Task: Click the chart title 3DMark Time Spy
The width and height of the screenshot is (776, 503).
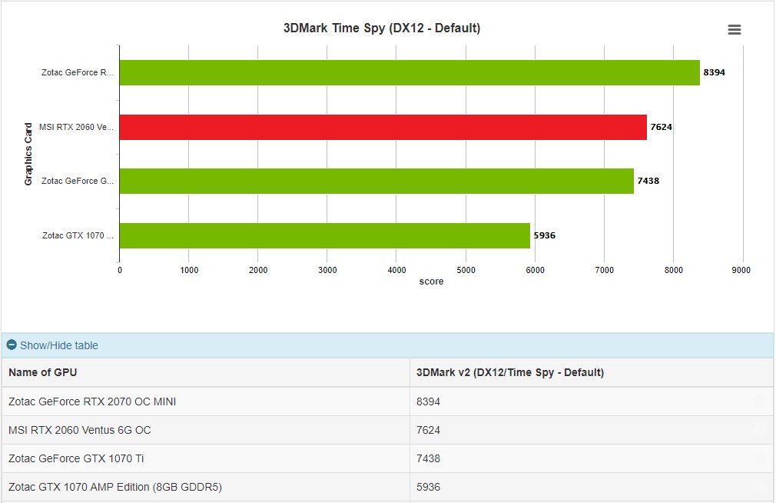Action: (x=382, y=28)
